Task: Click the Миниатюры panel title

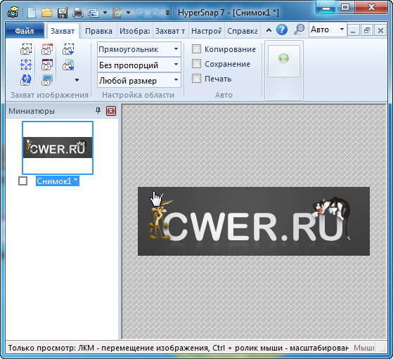Action: click(32, 111)
